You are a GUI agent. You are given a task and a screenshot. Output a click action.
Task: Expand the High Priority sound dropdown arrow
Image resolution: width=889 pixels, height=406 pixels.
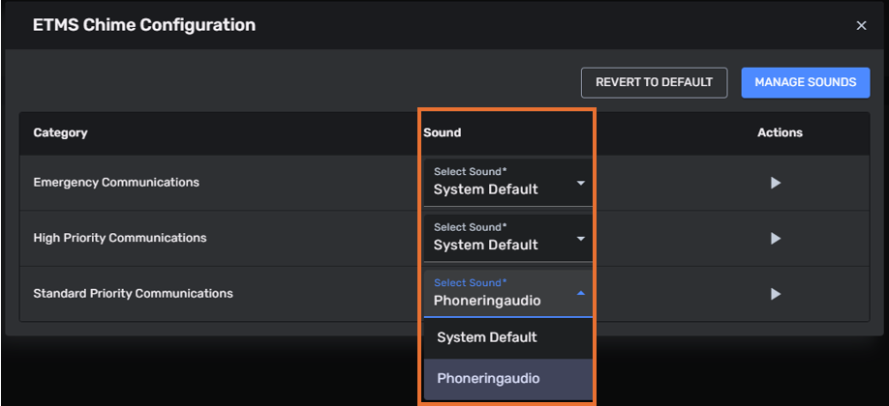point(580,238)
